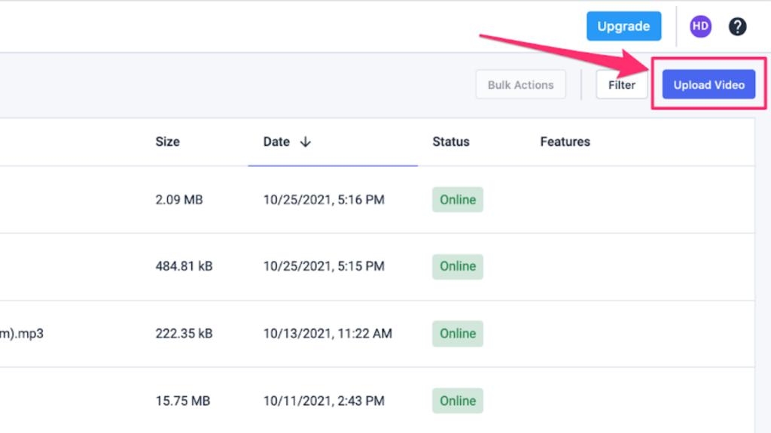This screenshot has height=433, width=771.
Task: Click the Upload Video button
Action: pos(709,84)
